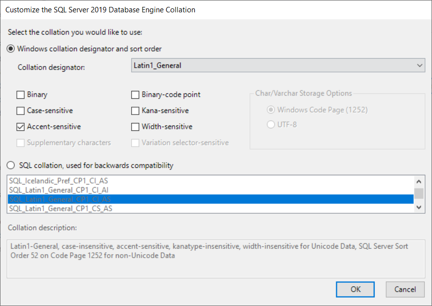Enable the Kana-sensitive checkbox
The height and width of the screenshot is (306, 432).
click(x=135, y=111)
